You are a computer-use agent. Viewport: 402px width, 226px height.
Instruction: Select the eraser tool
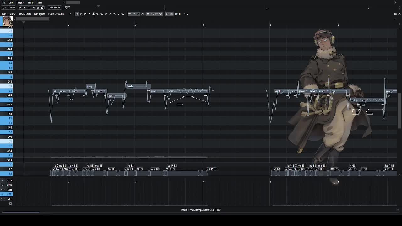(x=85, y=14)
